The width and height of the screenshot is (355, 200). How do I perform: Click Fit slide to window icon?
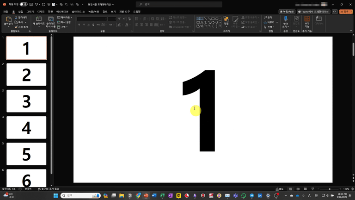(x=353, y=189)
